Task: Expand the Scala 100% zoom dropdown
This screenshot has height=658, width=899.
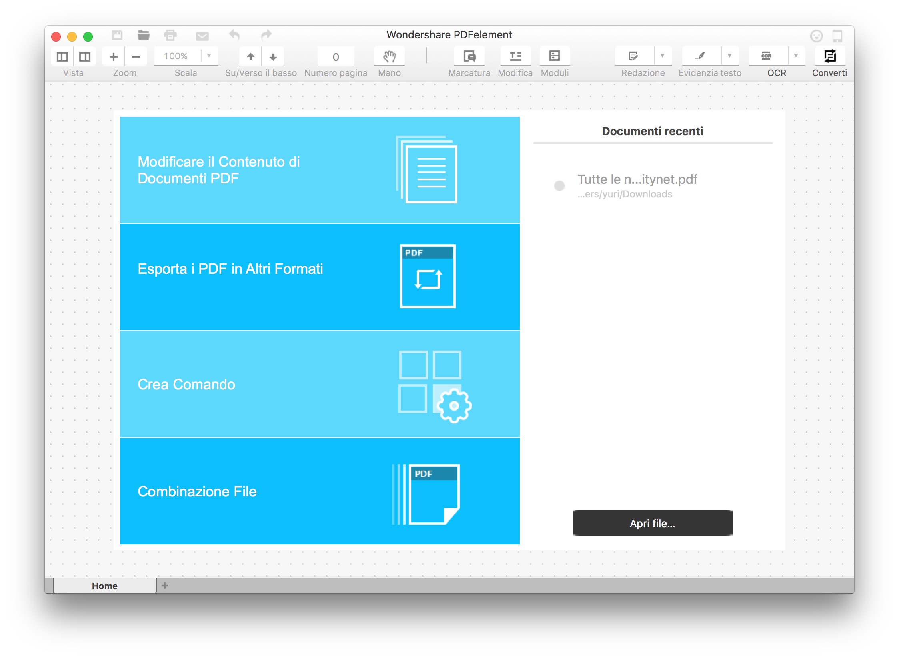Action: [209, 56]
